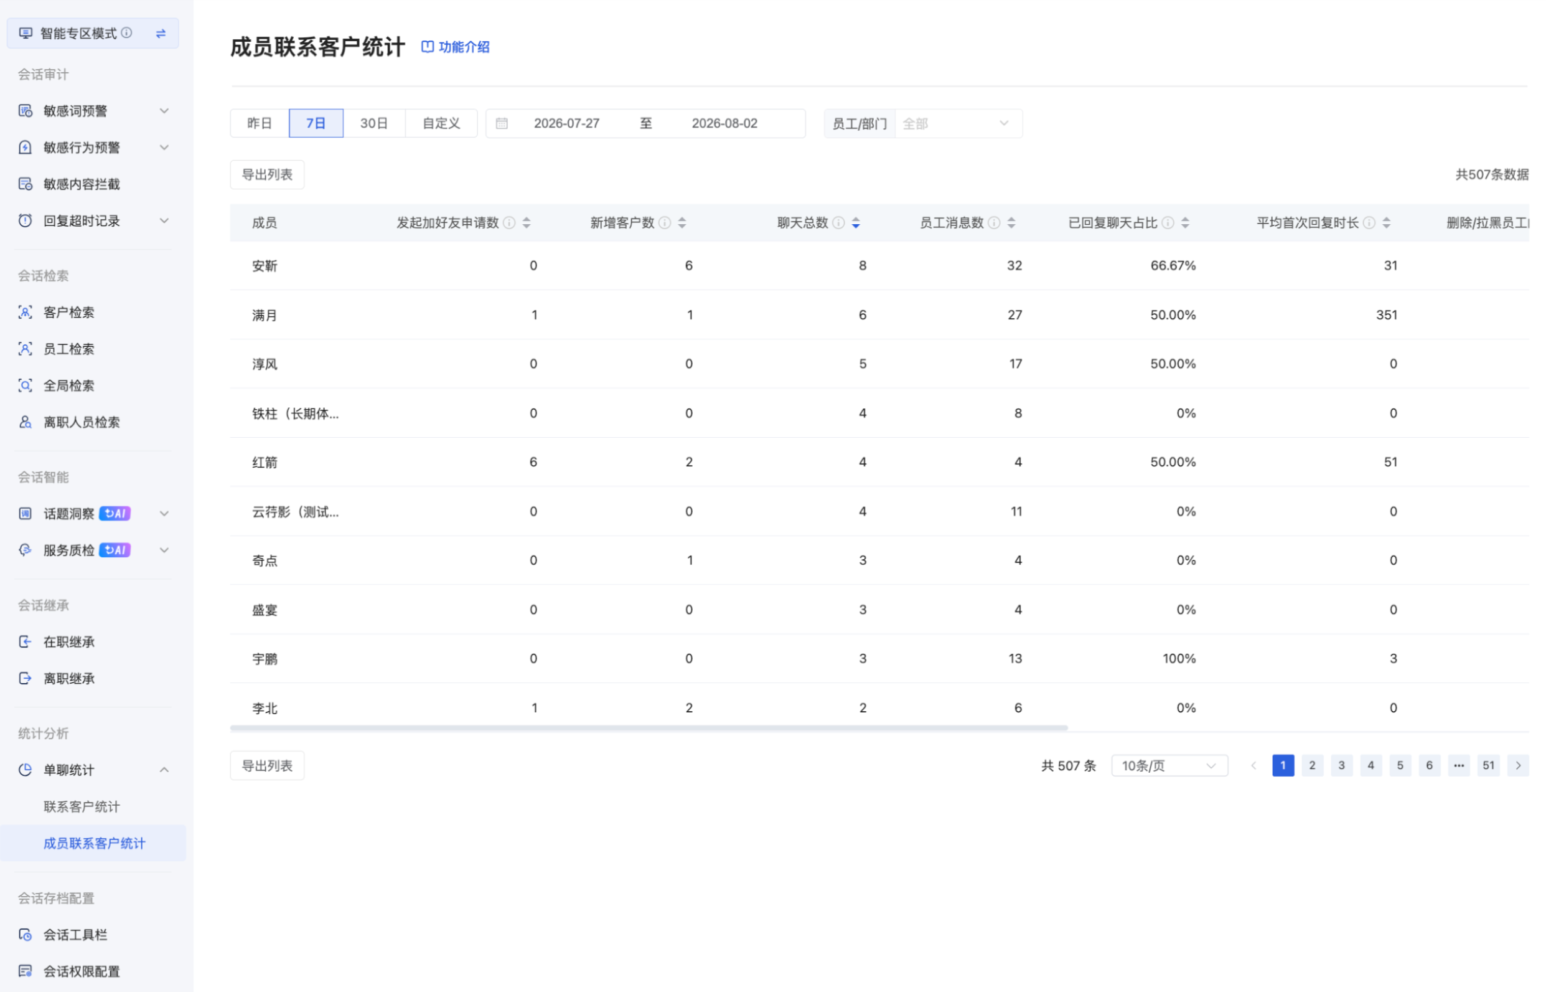Sort by 发起加好友申请数 column

coord(527,223)
